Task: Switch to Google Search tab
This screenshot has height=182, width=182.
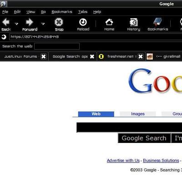Action: pos(70,56)
